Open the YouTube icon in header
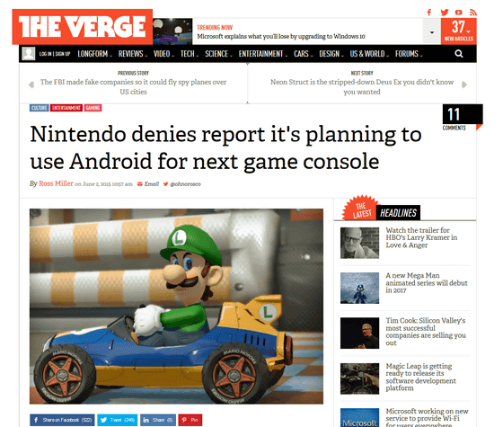The width and height of the screenshot is (503, 427). click(459, 13)
